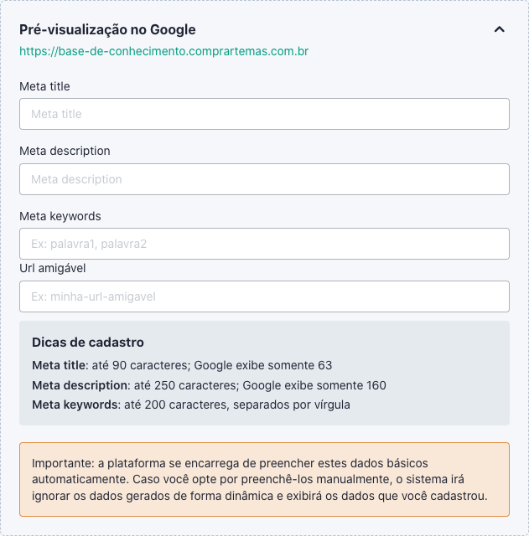Click the Meta description label above its field

[65, 151]
